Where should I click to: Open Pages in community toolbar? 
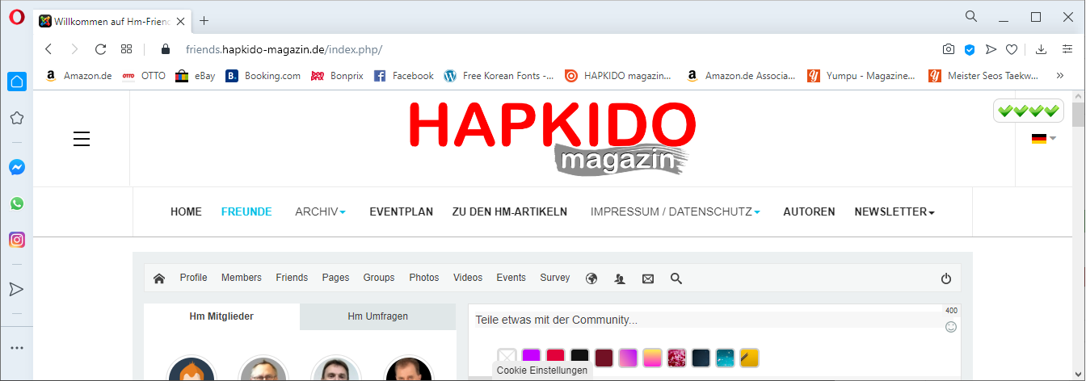pyautogui.click(x=335, y=278)
